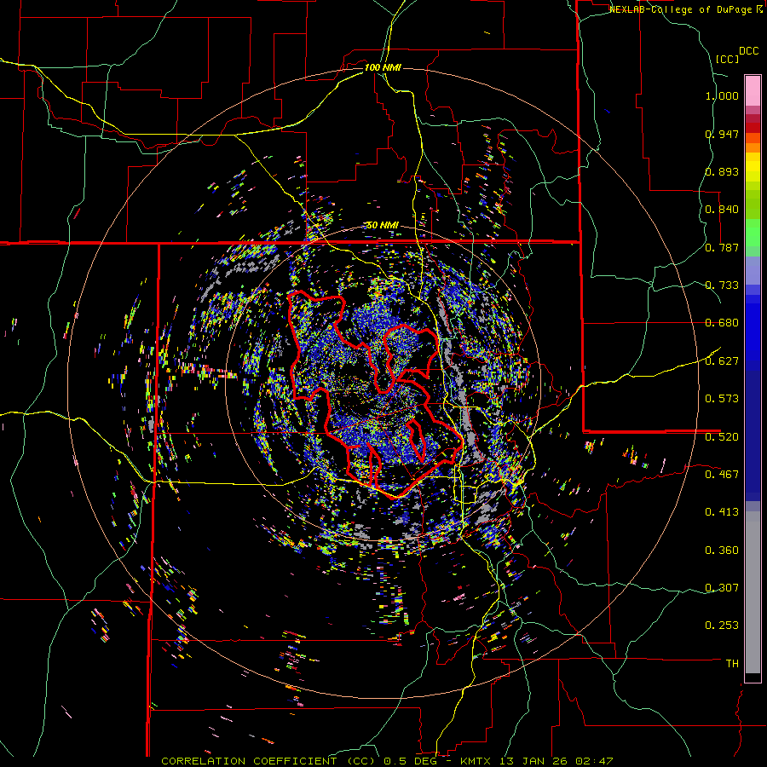The height and width of the screenshot is (767, 767).
Task: Click the 0.573 legend value
Action: (722, 399)
